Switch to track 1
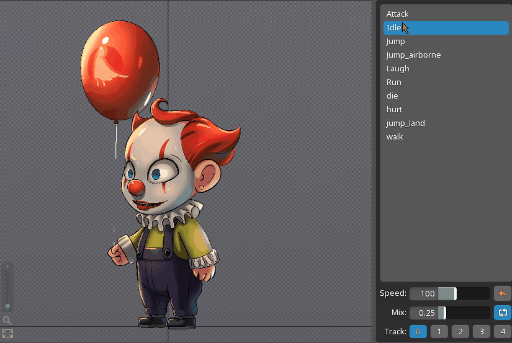The image size is (512, 343). [x=439, y=332]
